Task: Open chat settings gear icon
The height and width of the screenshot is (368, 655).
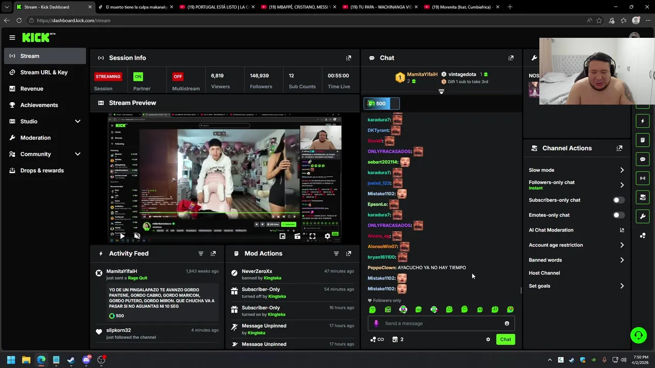Action: tap(488, 339)
